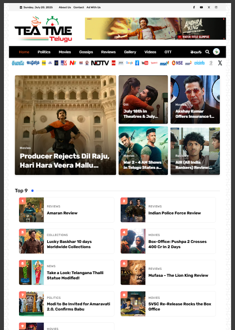Open July 18th in Theatres OTT card
The image size is (235, 330).
tap(143, 100)
